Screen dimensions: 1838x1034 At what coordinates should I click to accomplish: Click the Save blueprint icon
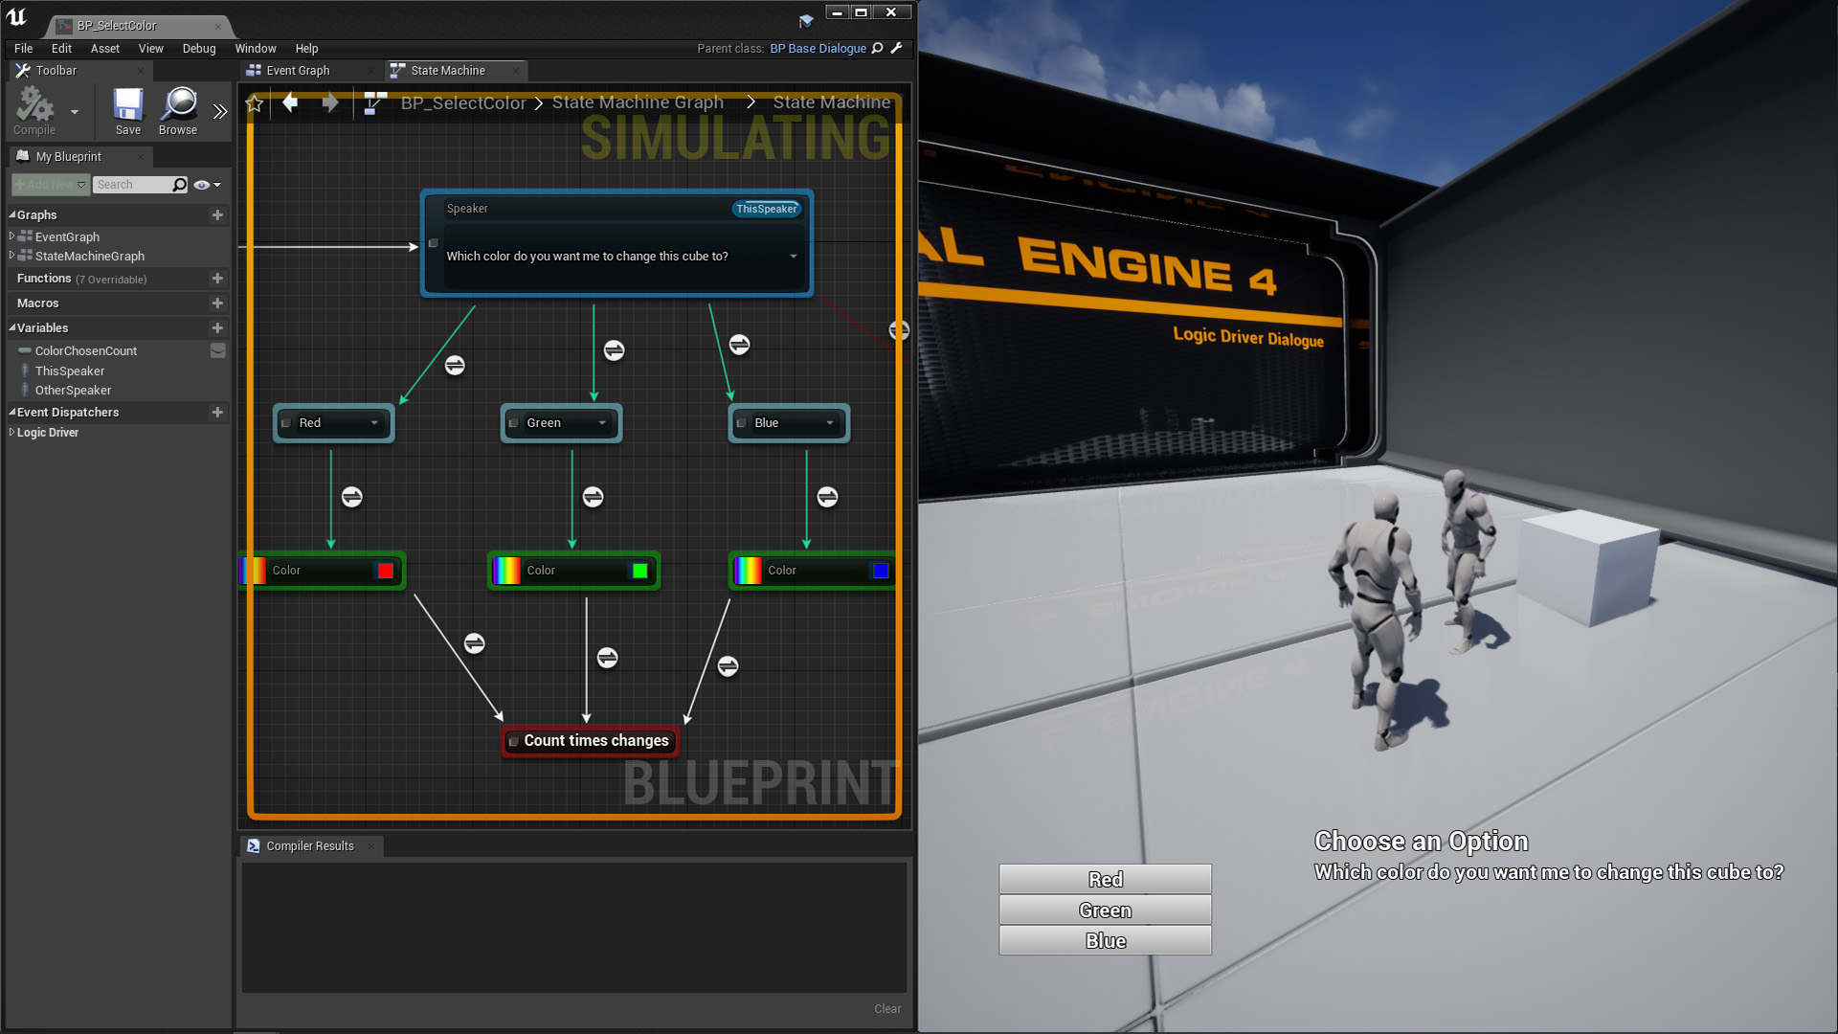point(127,105)
